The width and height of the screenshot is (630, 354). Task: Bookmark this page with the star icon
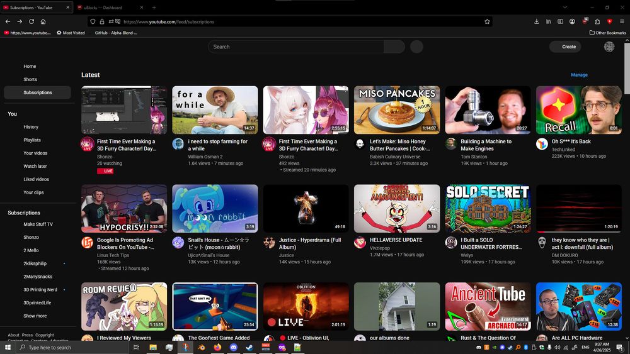pyautogui.click(x=487, y=21)
